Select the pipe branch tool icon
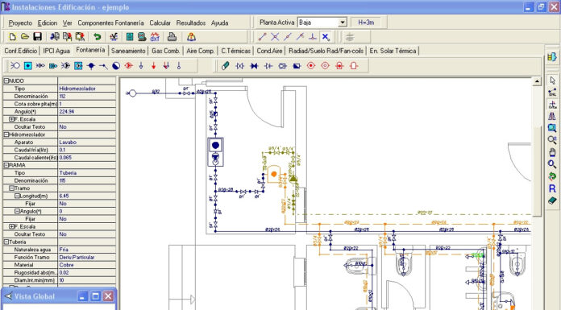 coord(225,66)
